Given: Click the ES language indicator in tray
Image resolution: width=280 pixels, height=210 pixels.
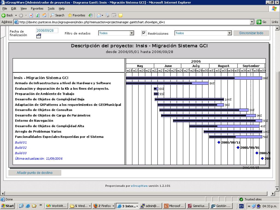Looking at the screenshot, I should point(241,206).
